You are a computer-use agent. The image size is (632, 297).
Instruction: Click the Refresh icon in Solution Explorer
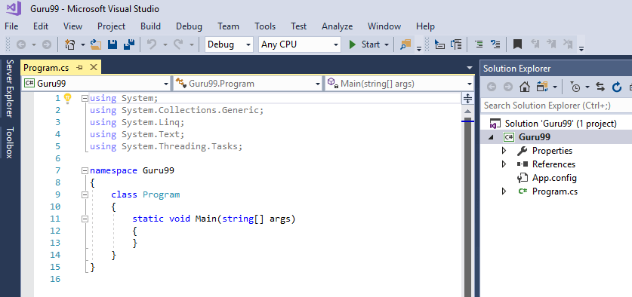pyautogui.click(x=617, y=87)
